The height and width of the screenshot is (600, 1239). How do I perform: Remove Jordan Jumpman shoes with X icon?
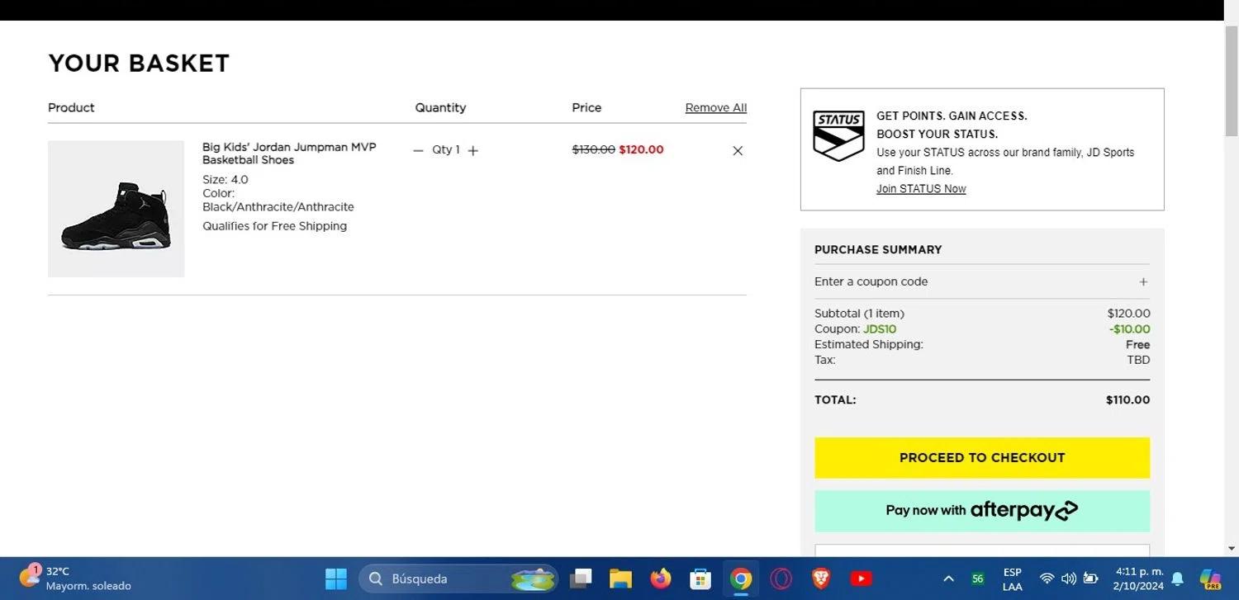(x=738, y=150)
